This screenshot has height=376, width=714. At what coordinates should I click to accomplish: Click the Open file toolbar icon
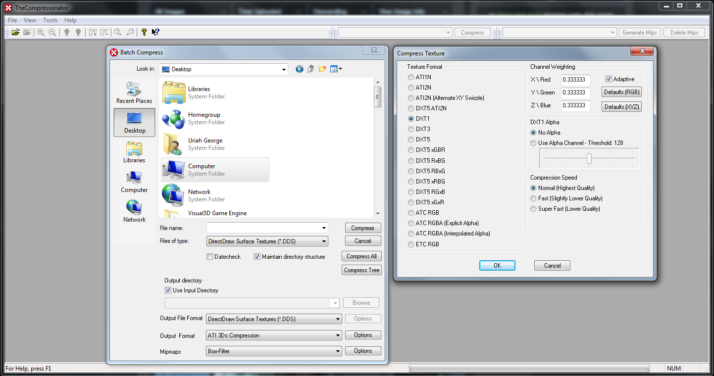click(x=15, y=32)
